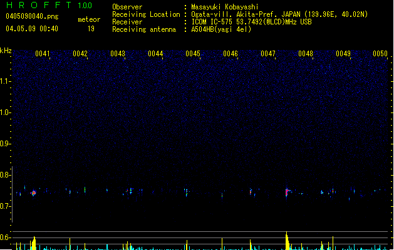Select observer name Masayuki Kobayashi
The height and width of the screenshot is (250, 394).
(x=225, y=7)
